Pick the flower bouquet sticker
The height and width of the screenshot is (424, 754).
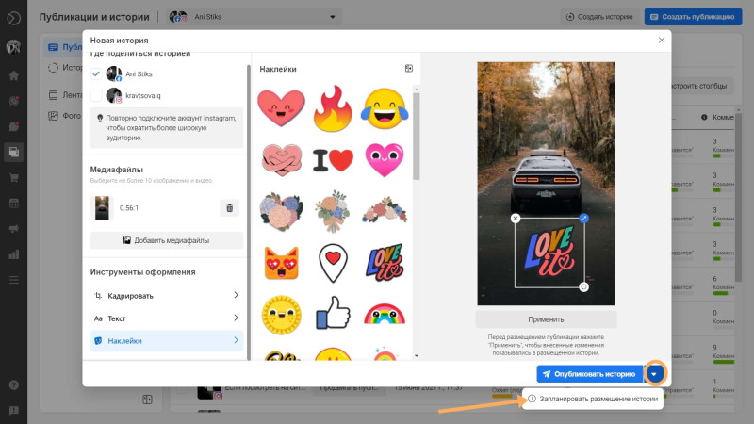point(333,211)
